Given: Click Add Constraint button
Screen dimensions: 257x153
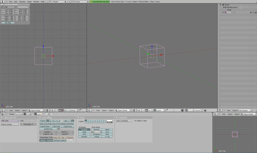Looking at the screenshot, I should (x=123, y=121).
